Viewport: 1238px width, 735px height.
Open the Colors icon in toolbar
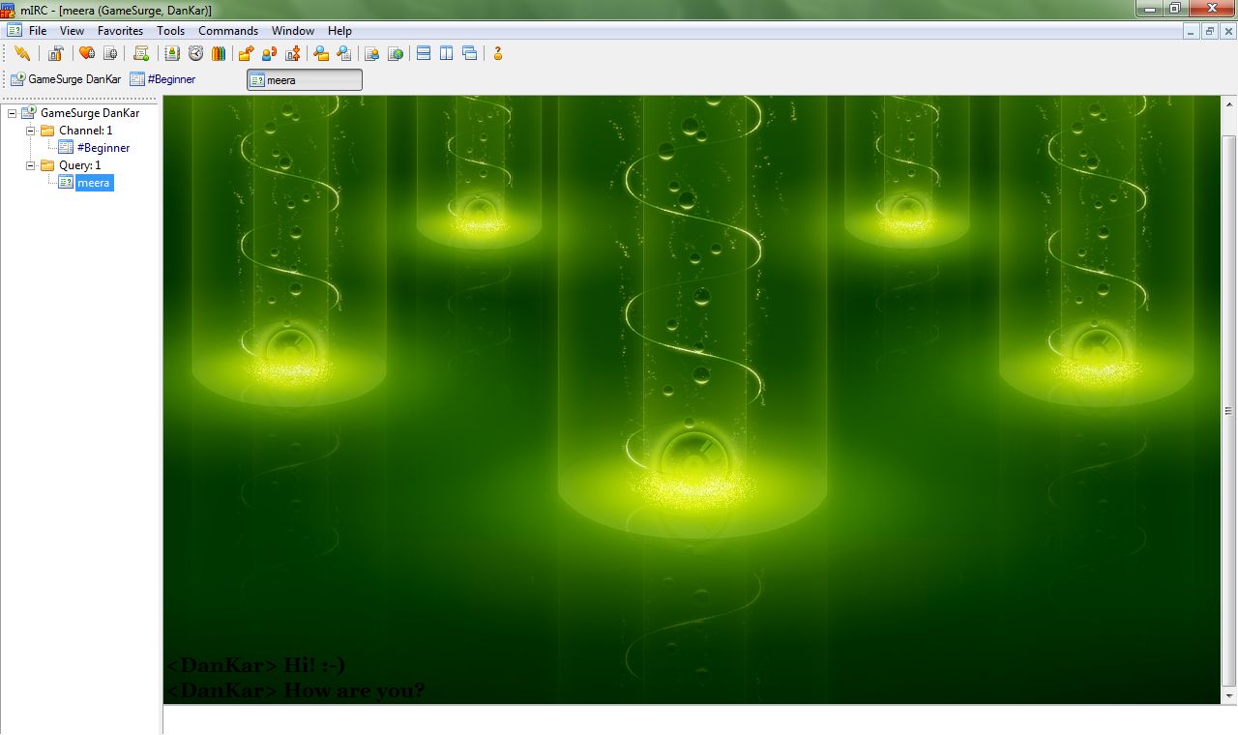coord(219,53)
